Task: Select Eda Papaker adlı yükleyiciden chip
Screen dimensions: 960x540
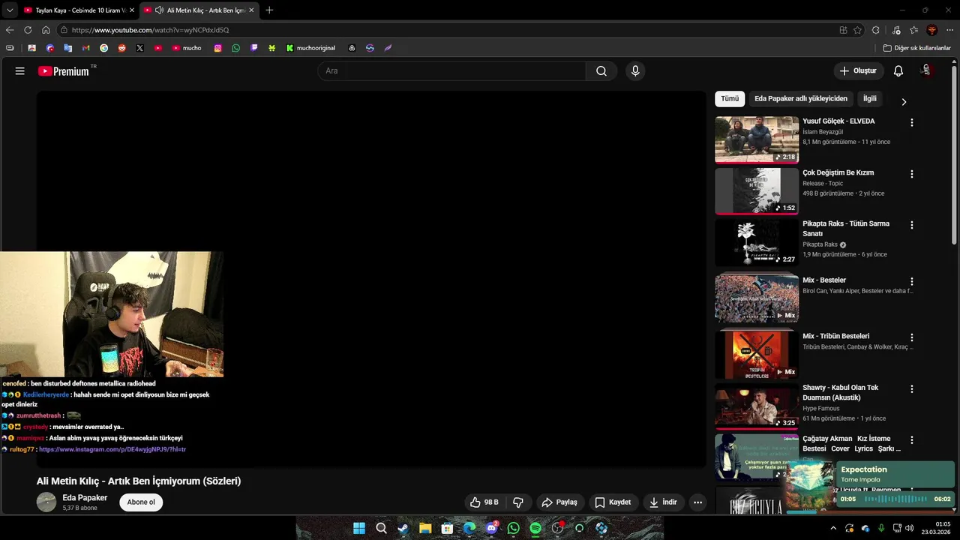Action: click(801, 99)
